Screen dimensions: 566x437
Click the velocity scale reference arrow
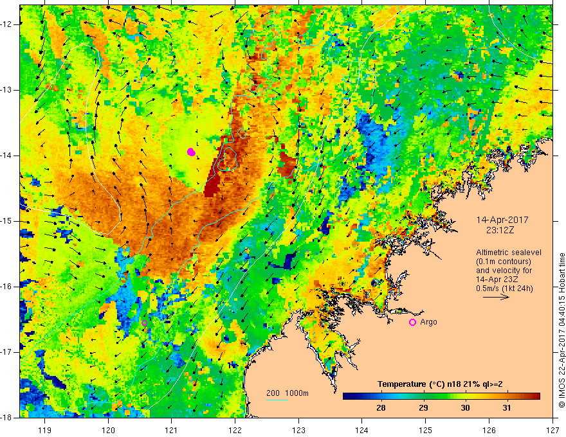coord(496,297)
